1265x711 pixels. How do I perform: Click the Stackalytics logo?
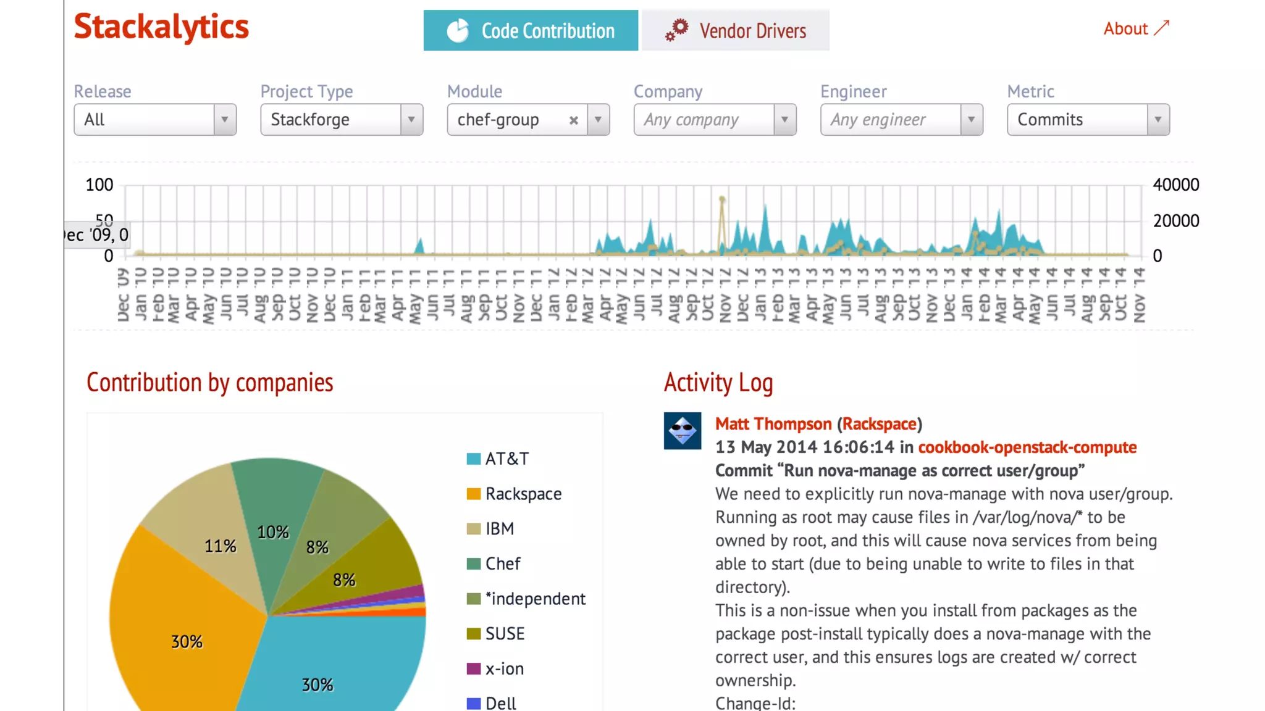pos(161,27)
